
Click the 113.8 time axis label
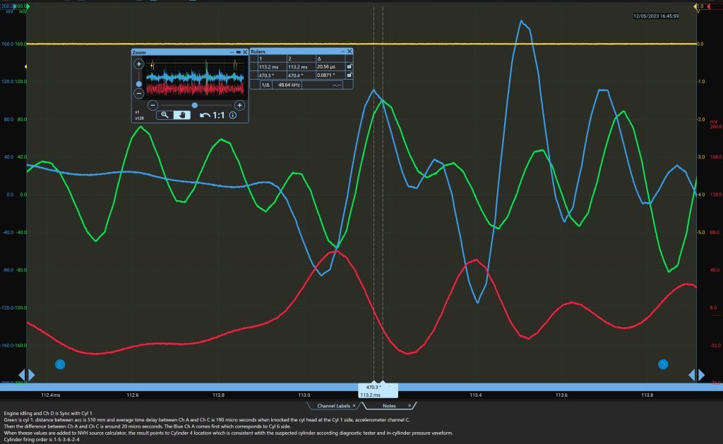pos(647,395)
